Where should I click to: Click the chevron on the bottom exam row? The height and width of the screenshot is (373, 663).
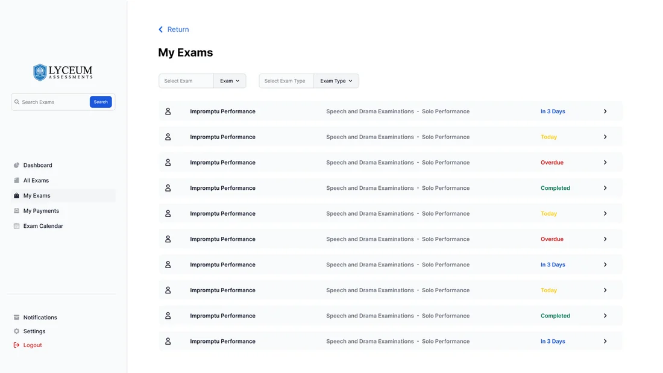[605, 341]
